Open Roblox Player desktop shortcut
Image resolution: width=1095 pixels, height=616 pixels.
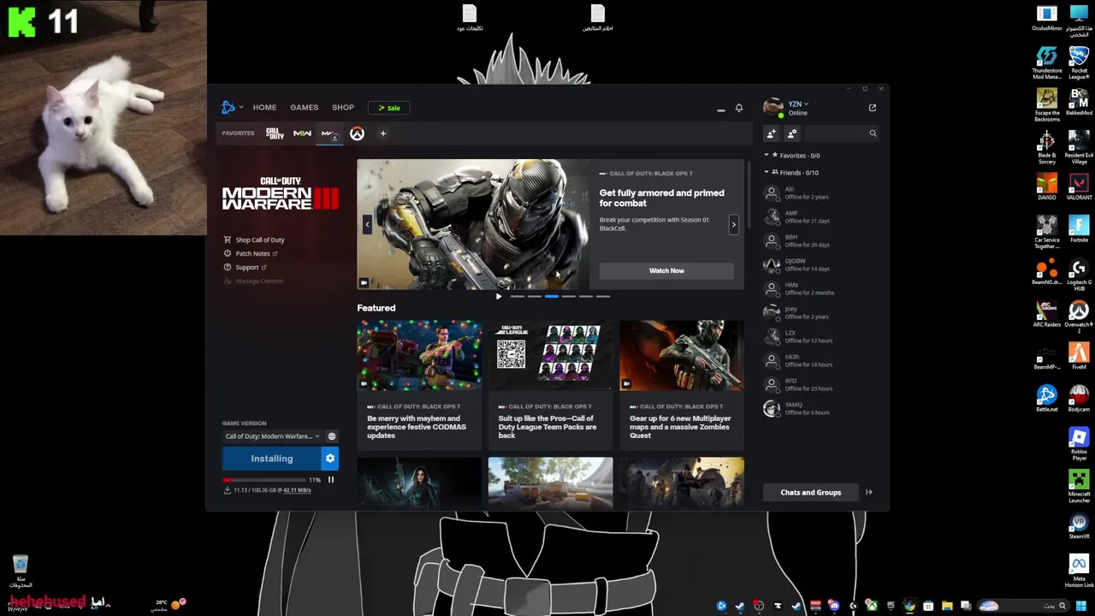coord(1079,443)
